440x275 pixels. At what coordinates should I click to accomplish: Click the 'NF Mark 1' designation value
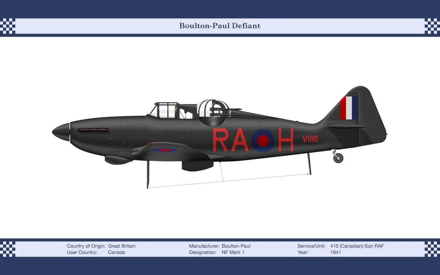click(233, 252)
